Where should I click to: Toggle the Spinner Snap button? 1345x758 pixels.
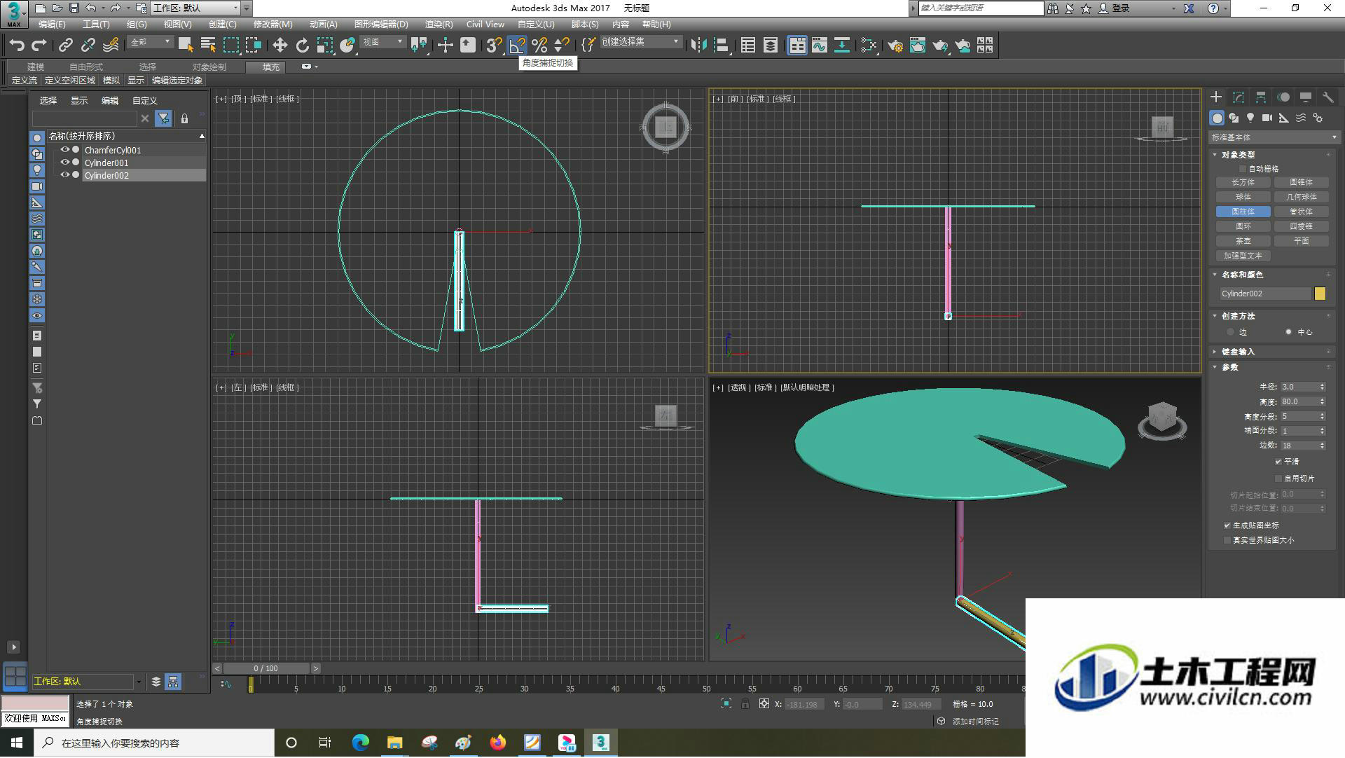click(x=562, y=46)
